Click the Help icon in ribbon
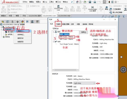The image size is (127, 99). tap(107, 8)
